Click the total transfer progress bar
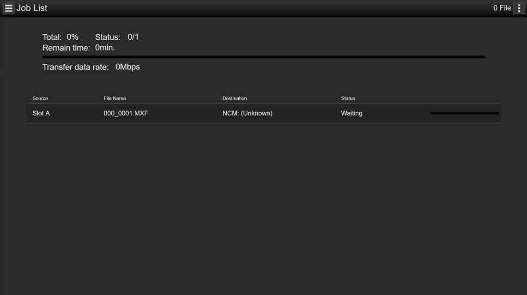Viewport: 527px width, 295px height. [264, 57]
